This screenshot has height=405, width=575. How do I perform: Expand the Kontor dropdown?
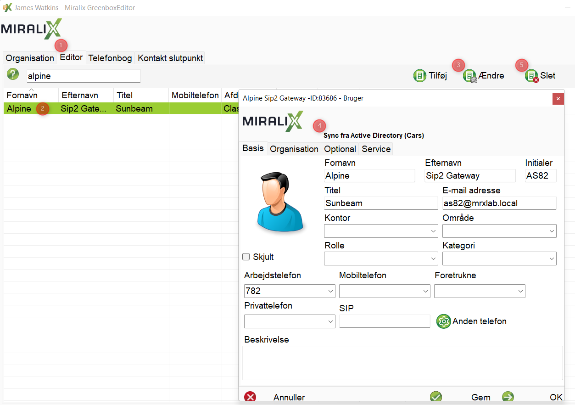coord(433,231)
